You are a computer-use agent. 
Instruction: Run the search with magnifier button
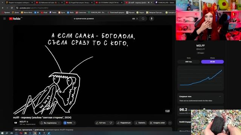point(143,19)
